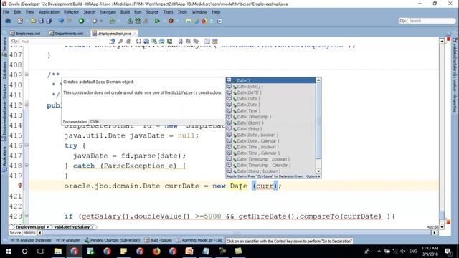
Task: Click the completion list scroll-down arrow
Action: point(318,171)
